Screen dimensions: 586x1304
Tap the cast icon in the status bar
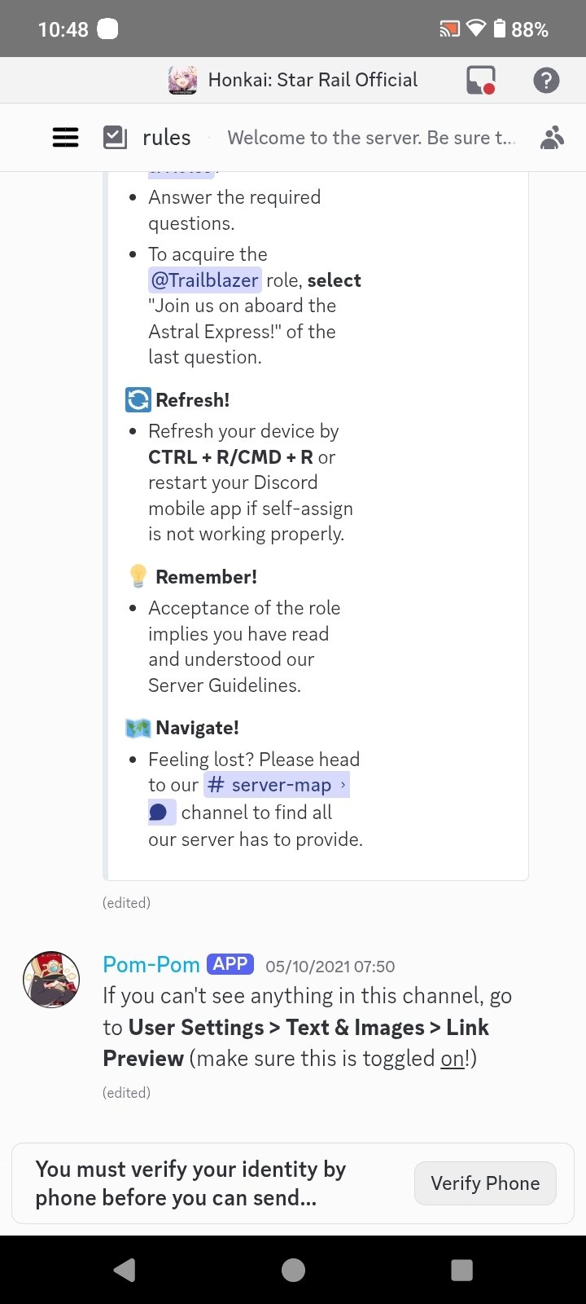[448, 29]
